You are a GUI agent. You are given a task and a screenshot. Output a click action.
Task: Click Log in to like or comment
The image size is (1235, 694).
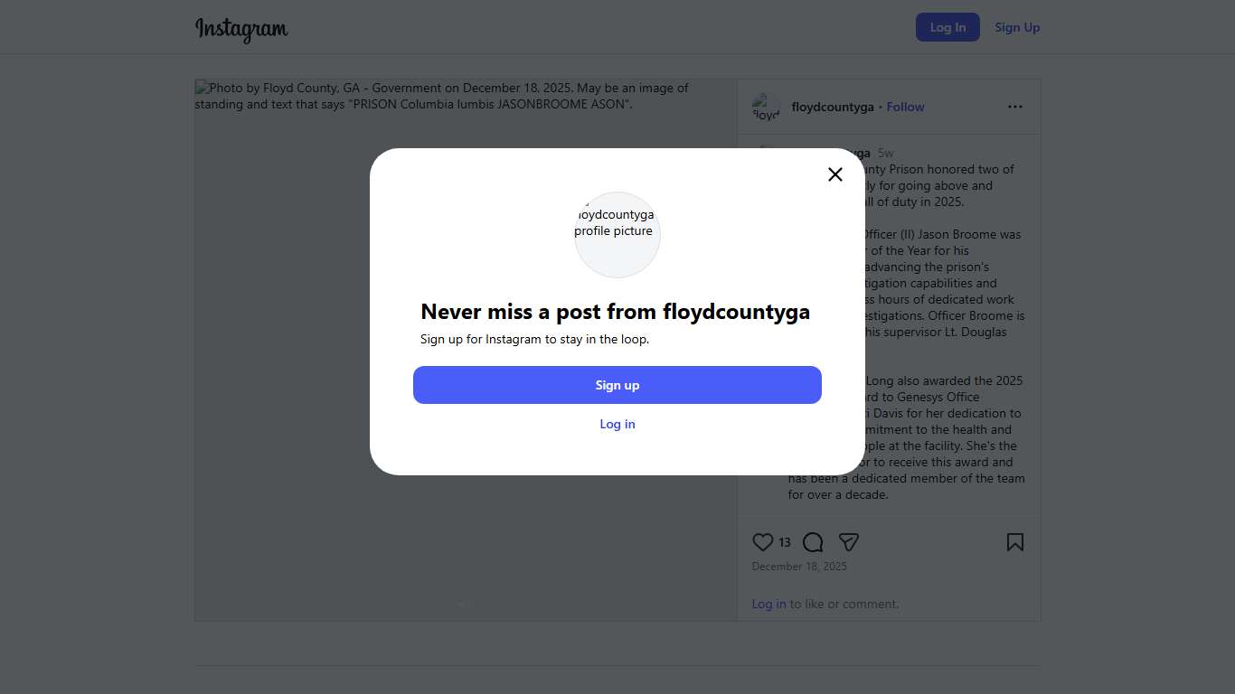click(x=768, y=604)
